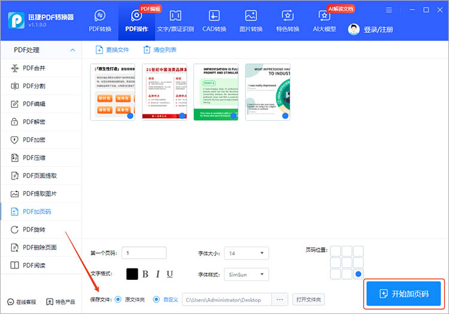Open the AI大模型 tab

324,20
